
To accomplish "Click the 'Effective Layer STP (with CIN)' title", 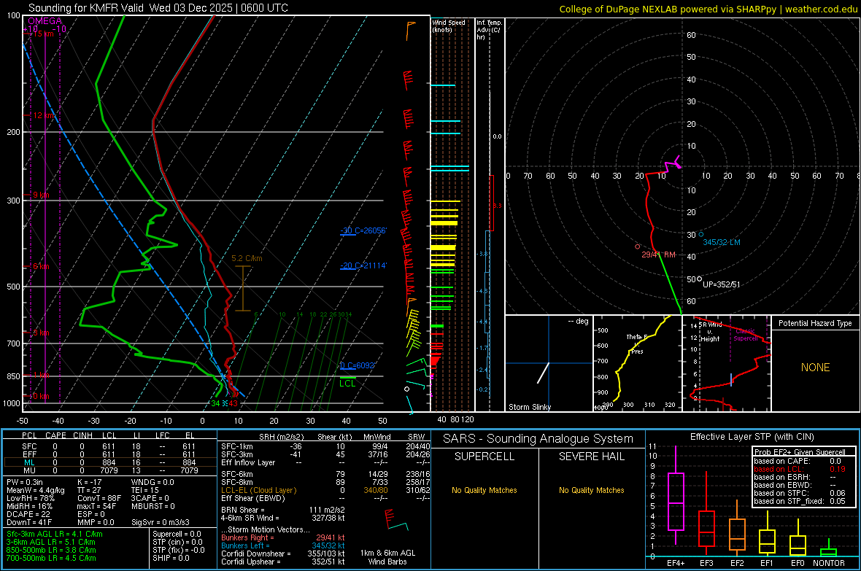I will tap(752, 437).
